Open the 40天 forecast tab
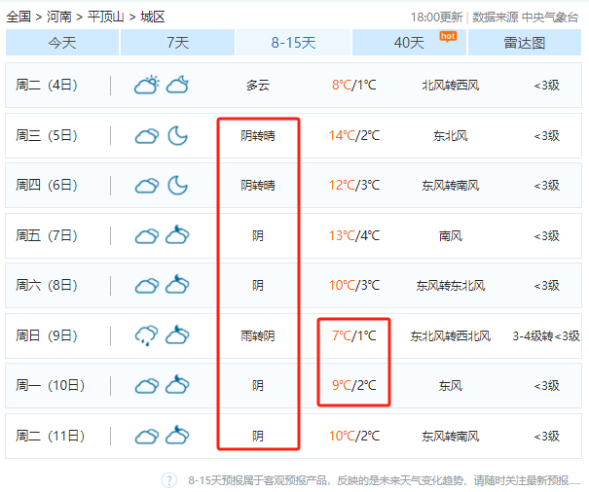589x492 pixels. tap(409, 43)
